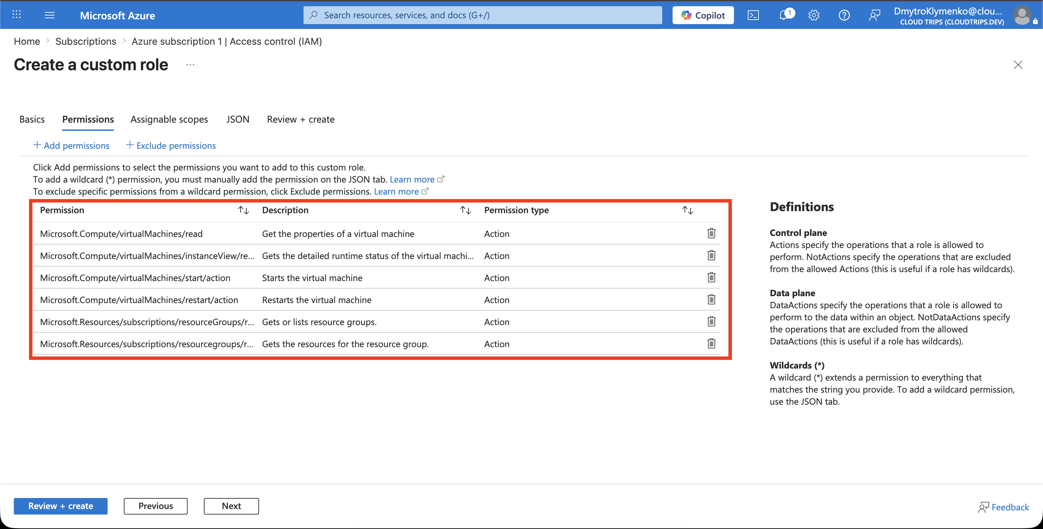Click the Permission type column header
Viewport: 1043px width, 529px height.
tap(516, 210)
